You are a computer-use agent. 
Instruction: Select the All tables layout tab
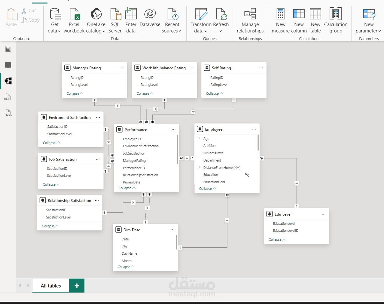coord(51,286)
